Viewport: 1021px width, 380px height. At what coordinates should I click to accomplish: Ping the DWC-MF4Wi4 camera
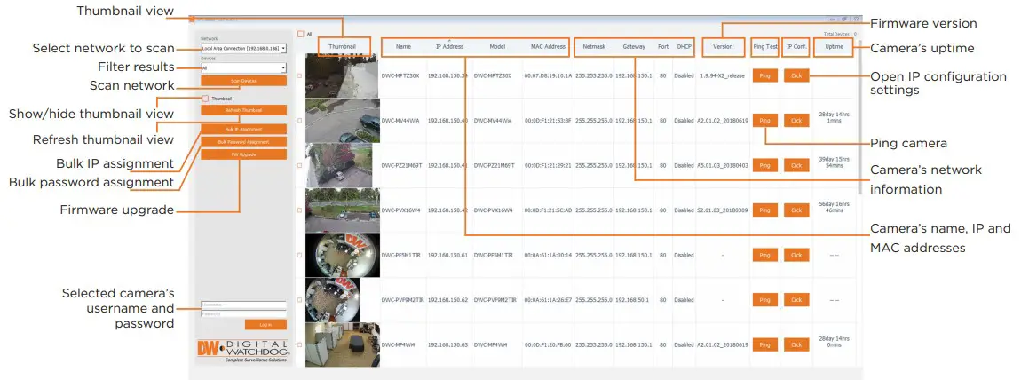point(765,344)
